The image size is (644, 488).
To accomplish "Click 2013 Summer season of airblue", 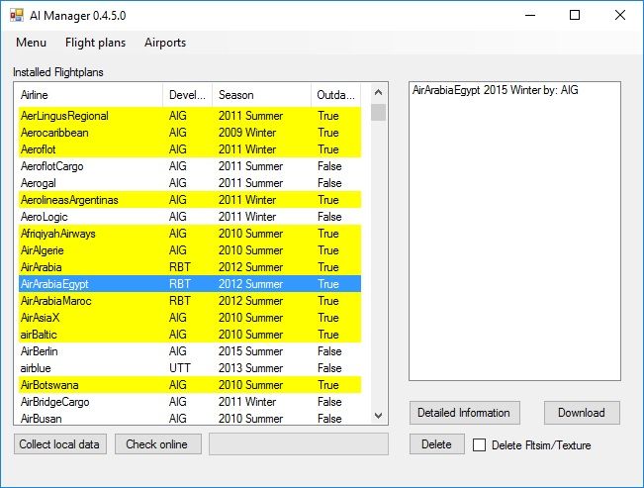I will click(250, 368).
